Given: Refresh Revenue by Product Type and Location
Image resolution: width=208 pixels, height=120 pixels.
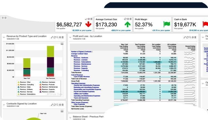Looking at the screenshot, I should [x=55, y=37].
